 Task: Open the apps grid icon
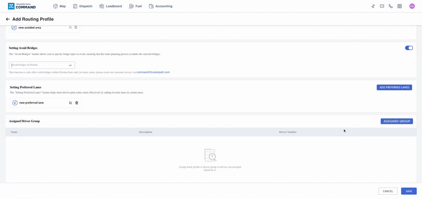click(400, 6)
